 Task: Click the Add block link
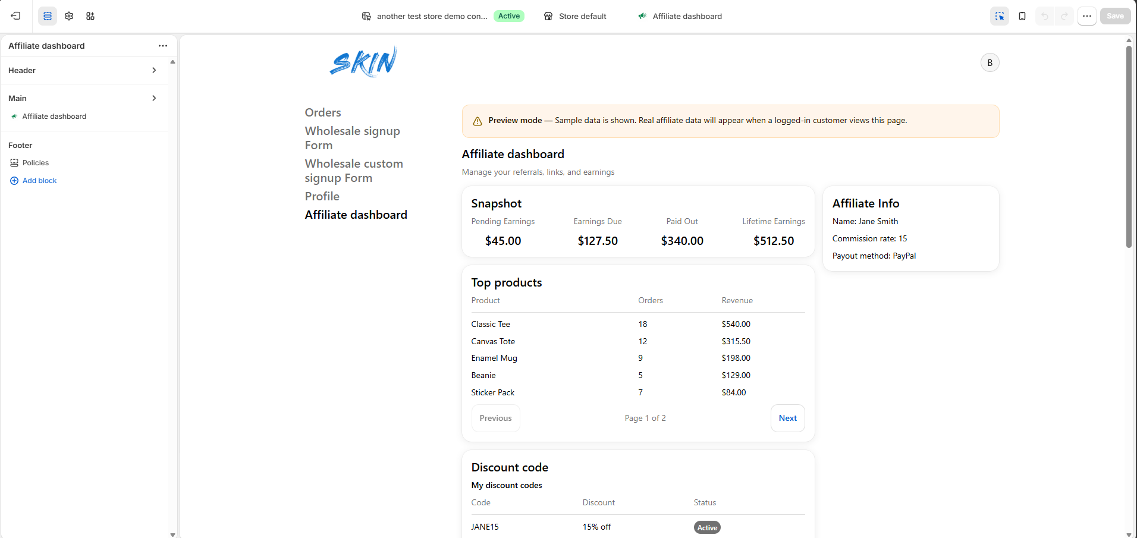click(39, 181)
